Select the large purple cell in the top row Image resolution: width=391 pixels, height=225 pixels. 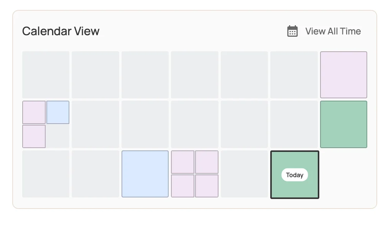pos(343,75)
